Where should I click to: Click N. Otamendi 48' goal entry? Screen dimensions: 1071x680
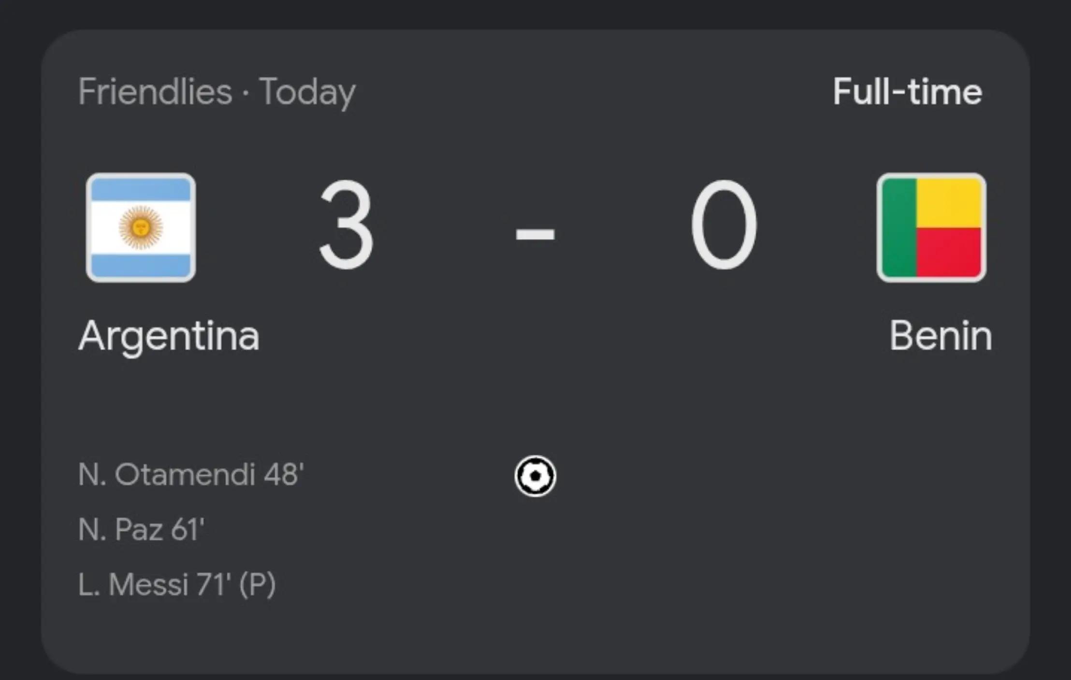click(191, 474)
